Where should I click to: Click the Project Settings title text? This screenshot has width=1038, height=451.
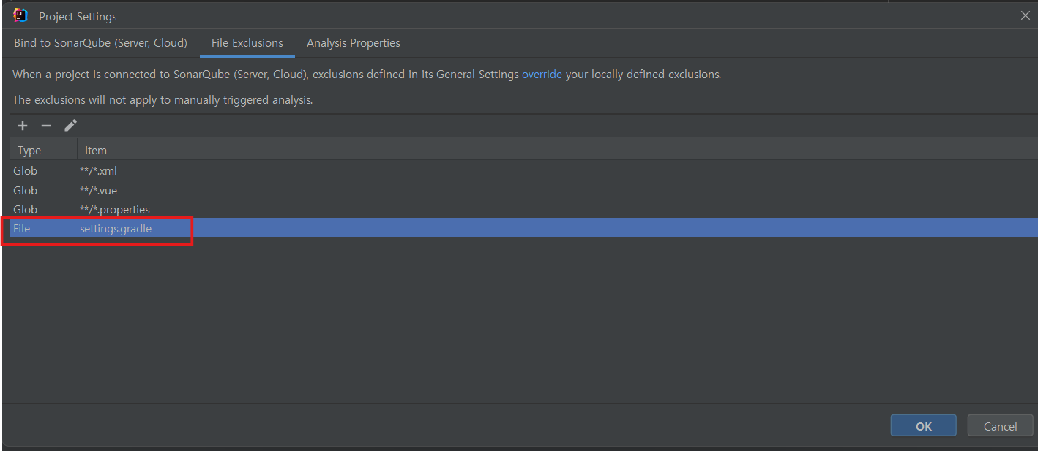pos(78,16)
